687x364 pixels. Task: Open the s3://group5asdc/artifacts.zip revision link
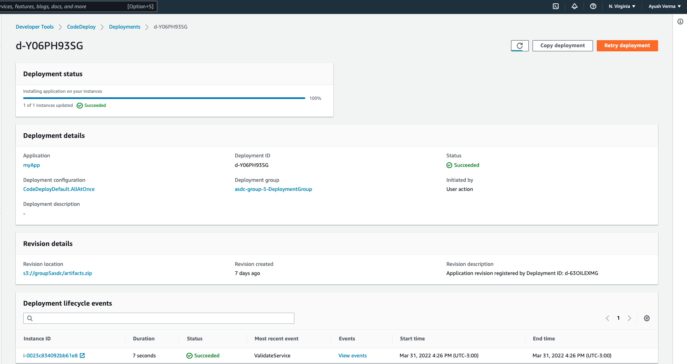tap(58, 273)
